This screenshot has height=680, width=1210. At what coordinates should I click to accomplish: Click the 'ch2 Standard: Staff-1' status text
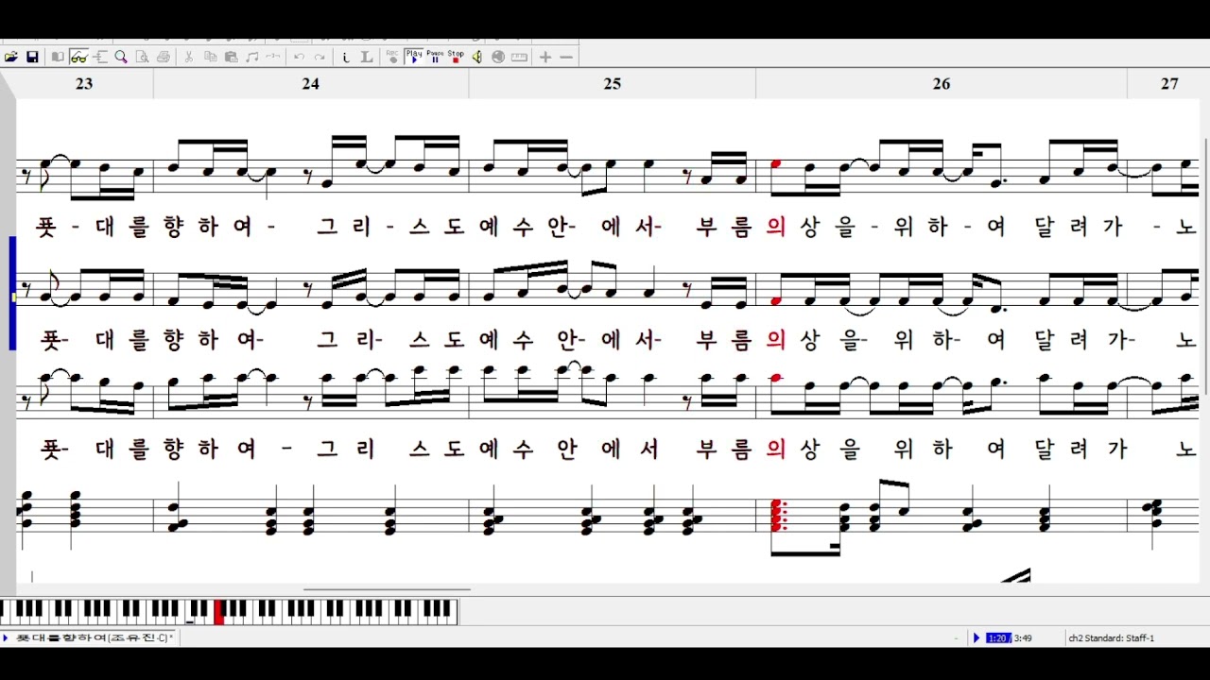(x=1112, y=638)
